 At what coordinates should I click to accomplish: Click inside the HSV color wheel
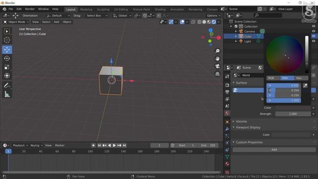[x=285, y=55]
